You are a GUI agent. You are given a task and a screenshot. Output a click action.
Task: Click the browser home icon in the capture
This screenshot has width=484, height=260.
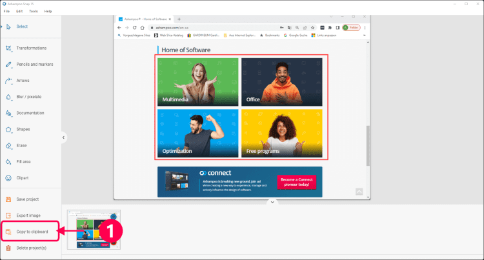143,28
